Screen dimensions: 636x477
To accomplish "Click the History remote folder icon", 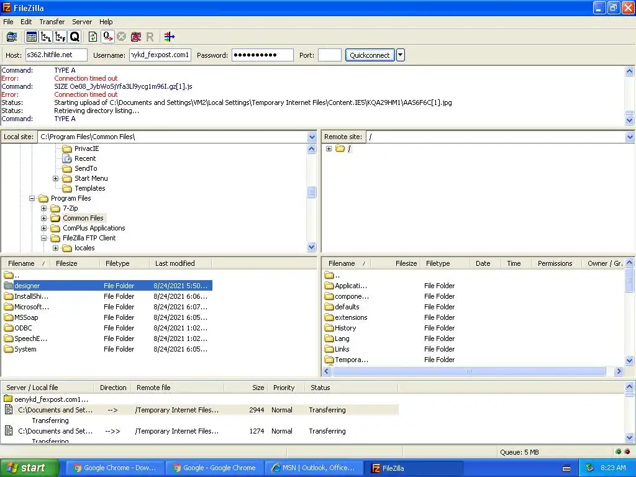I will [x=329, y=328].
